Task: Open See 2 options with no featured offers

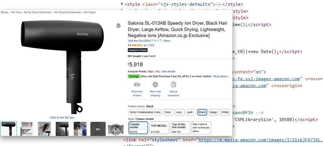Action: tap(201, 128)
